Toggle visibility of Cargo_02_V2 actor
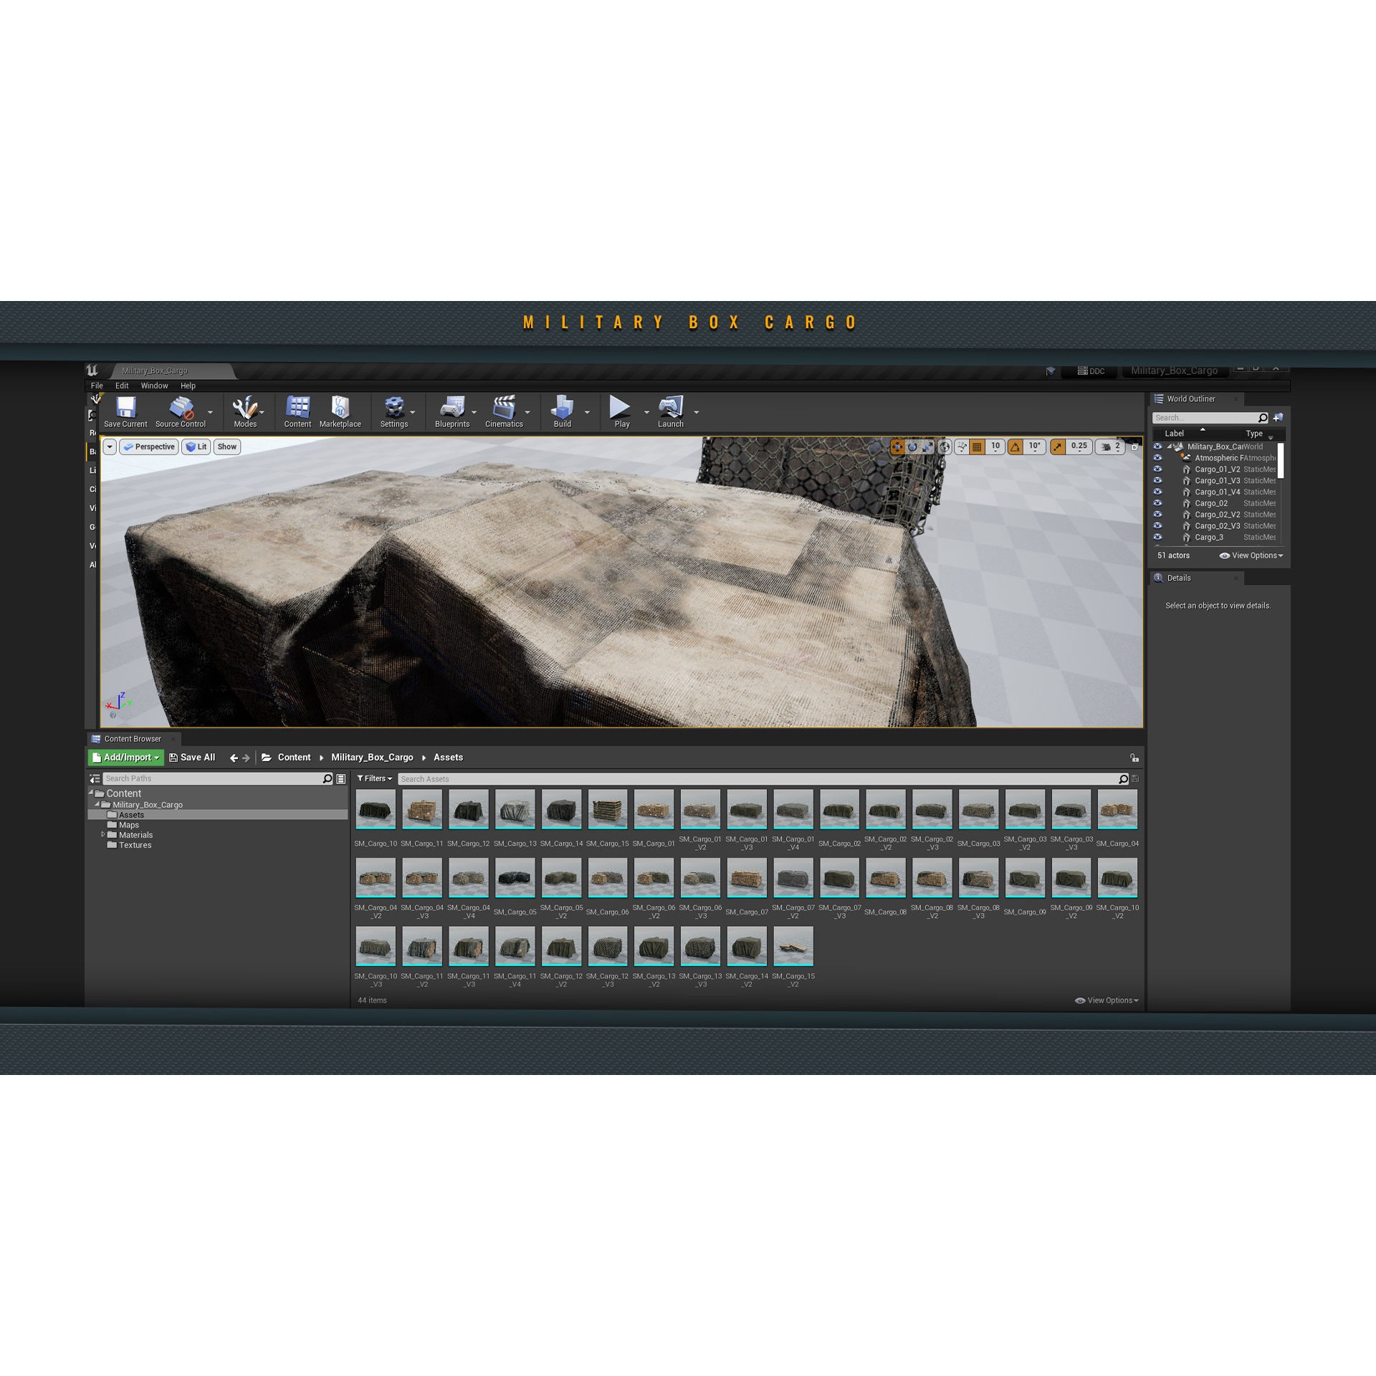Image resolution: width=1376 pixels, height=1376 pixels. click(1157, 515)
